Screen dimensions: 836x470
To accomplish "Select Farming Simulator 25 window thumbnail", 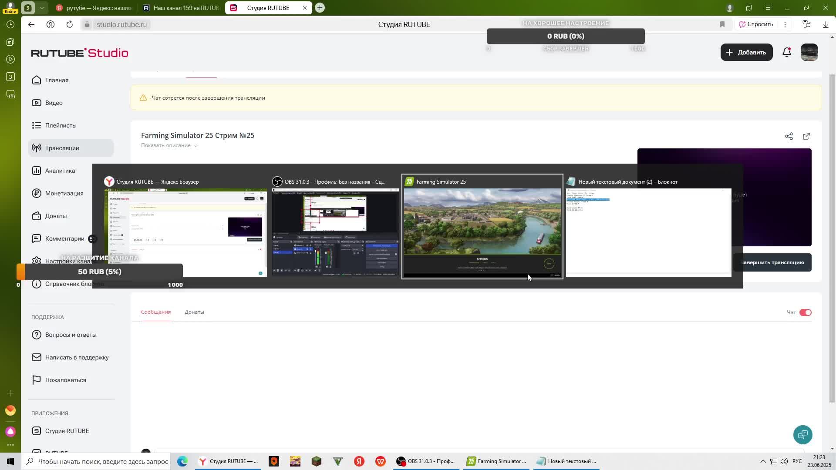I will (482, 227).
